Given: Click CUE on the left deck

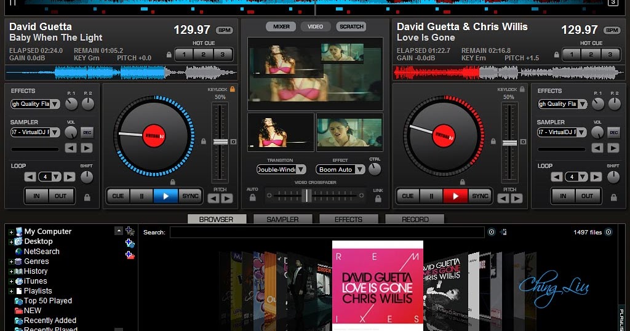Looking at the screenshot, I should (x=118, y=196).
